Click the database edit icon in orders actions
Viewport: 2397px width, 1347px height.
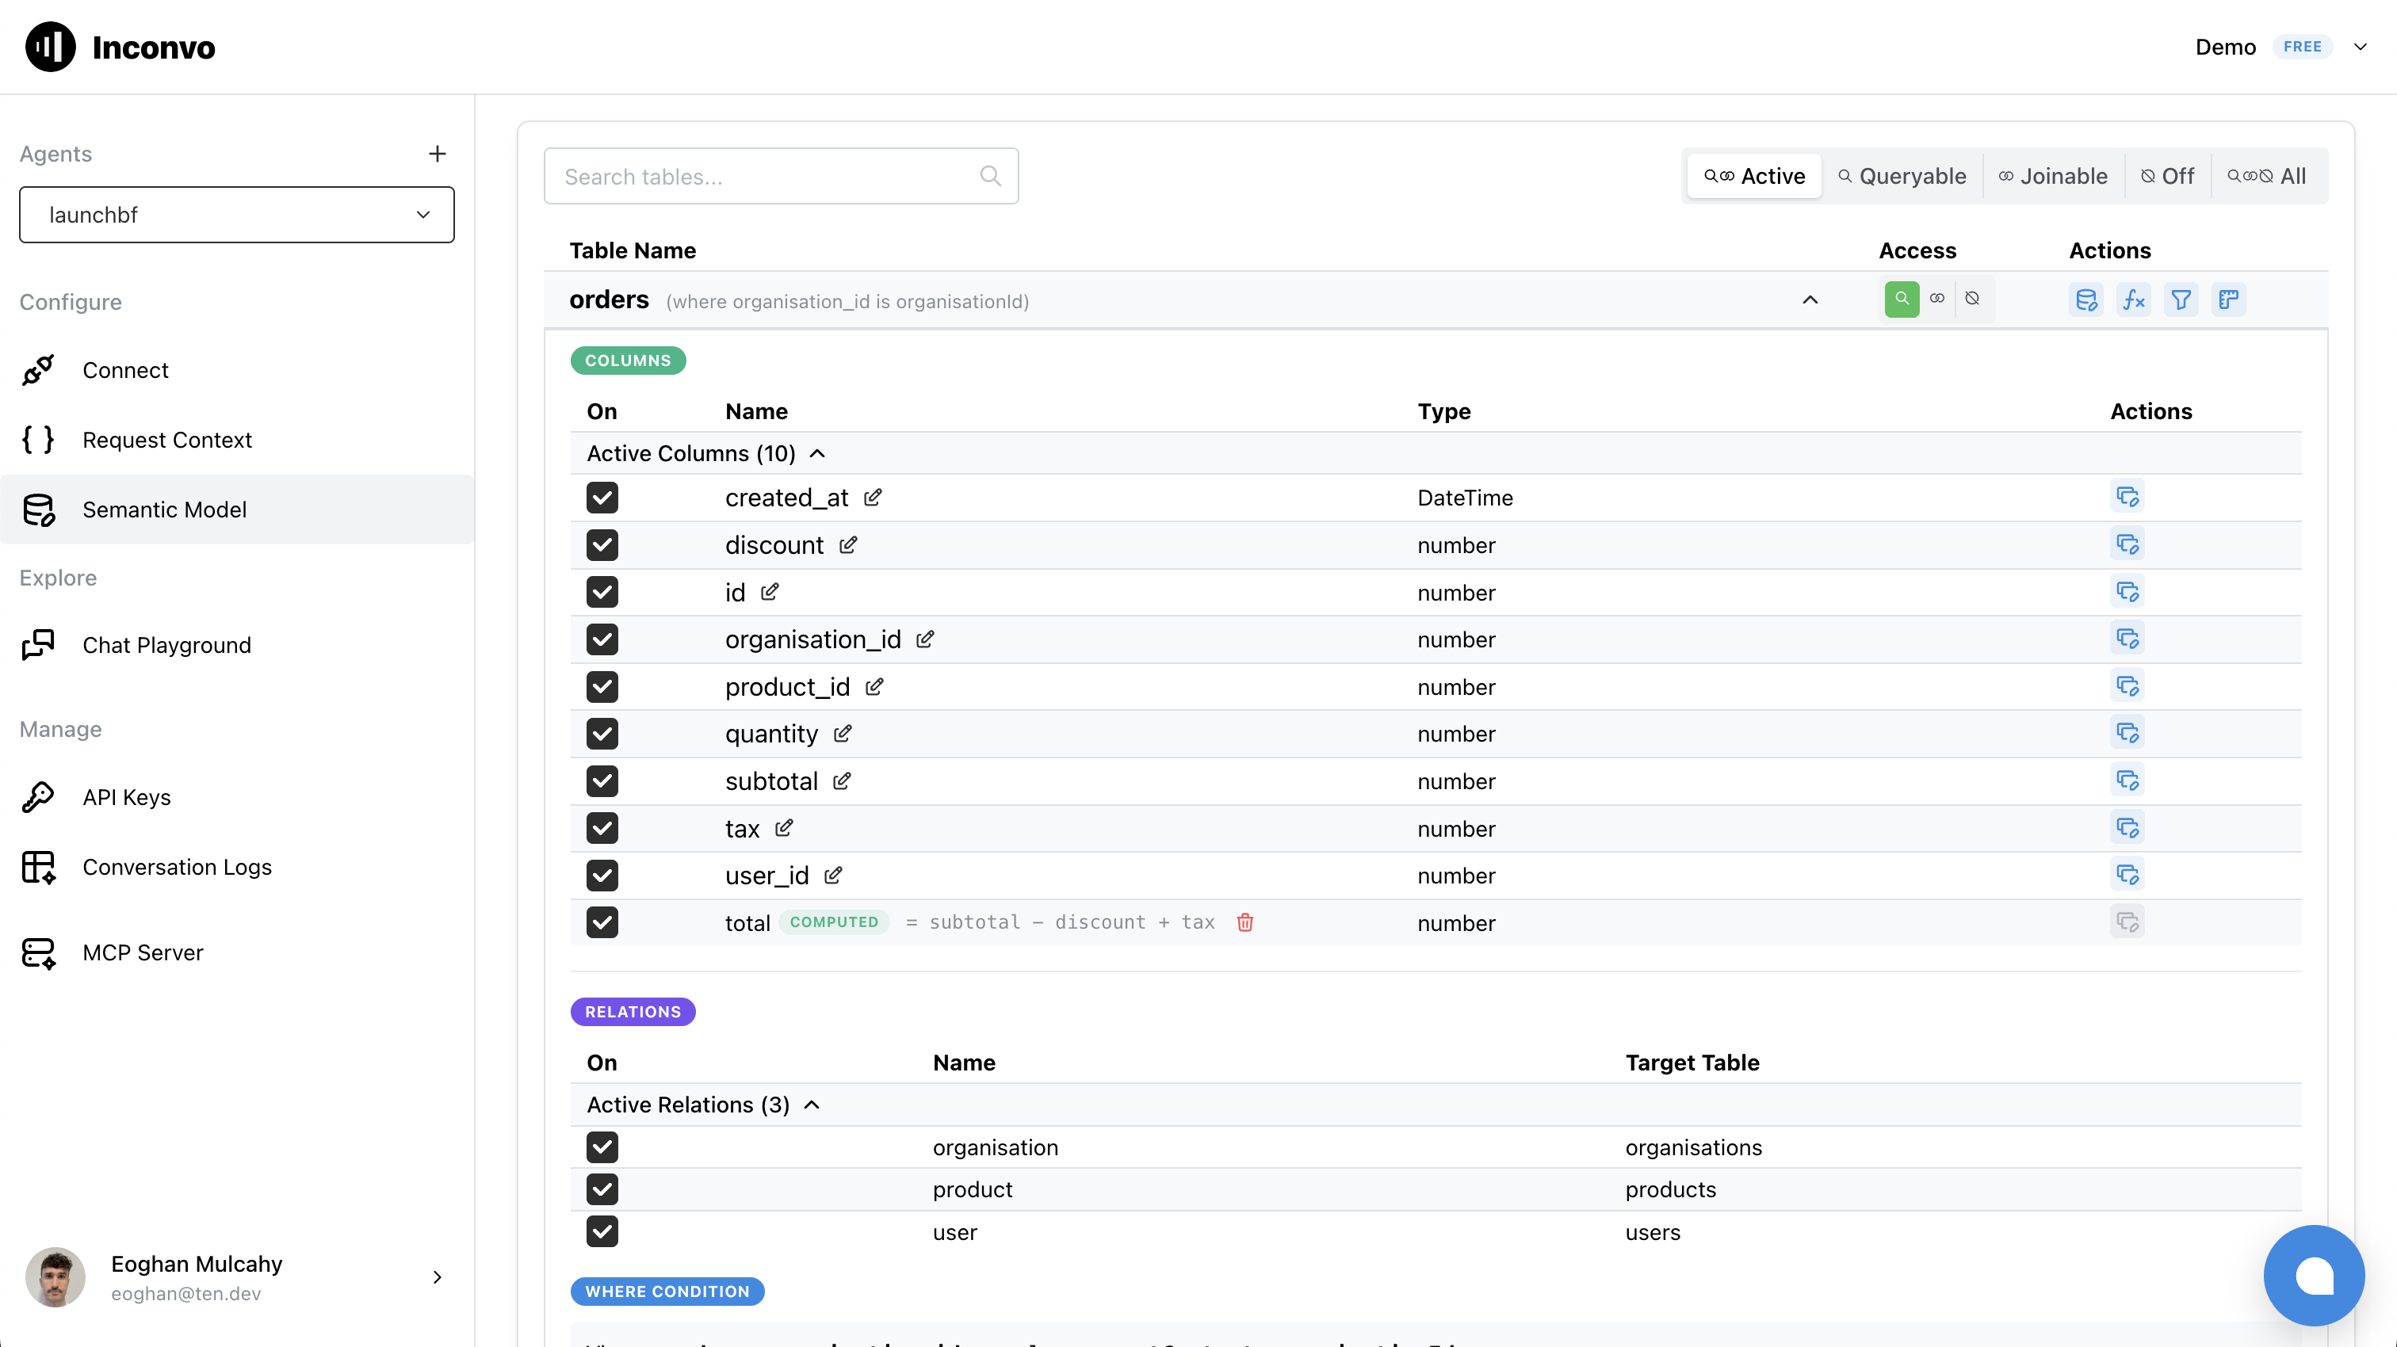[x=2085, y=300]
